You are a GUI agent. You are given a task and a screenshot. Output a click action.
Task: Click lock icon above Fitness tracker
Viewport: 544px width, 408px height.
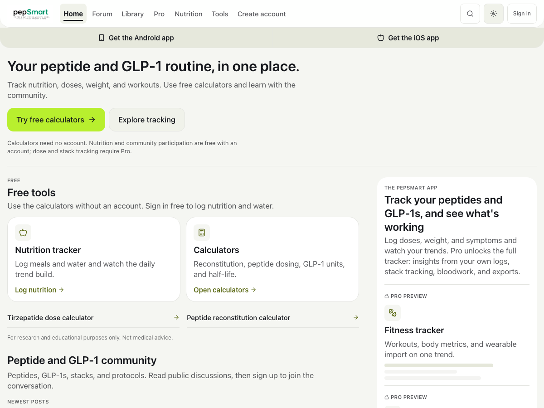[387, 296]
